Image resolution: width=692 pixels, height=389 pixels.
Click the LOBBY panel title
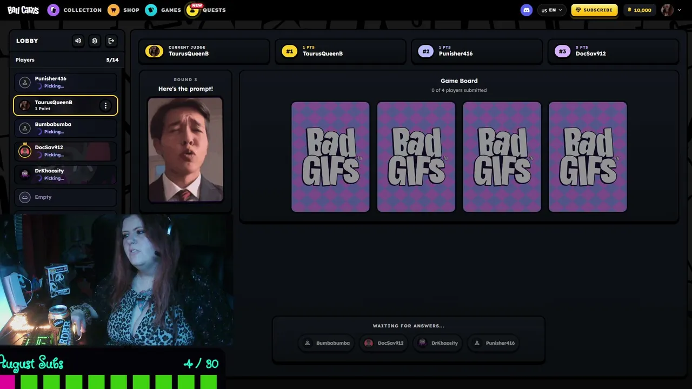click(27, 41)
